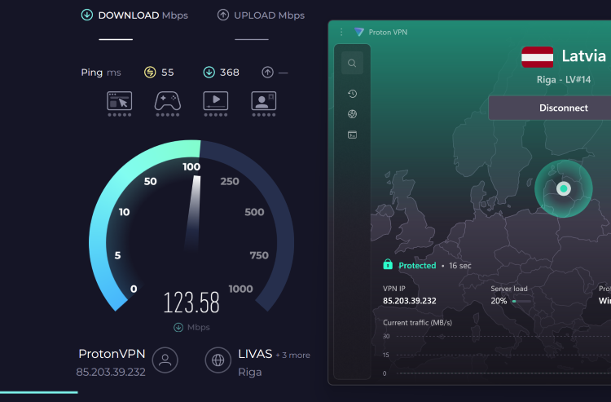This screenshot has width=611, height=402.
Task: Click the upload arrow icon beside UPLOAD Mbps
Action: [x=223, y=15]
